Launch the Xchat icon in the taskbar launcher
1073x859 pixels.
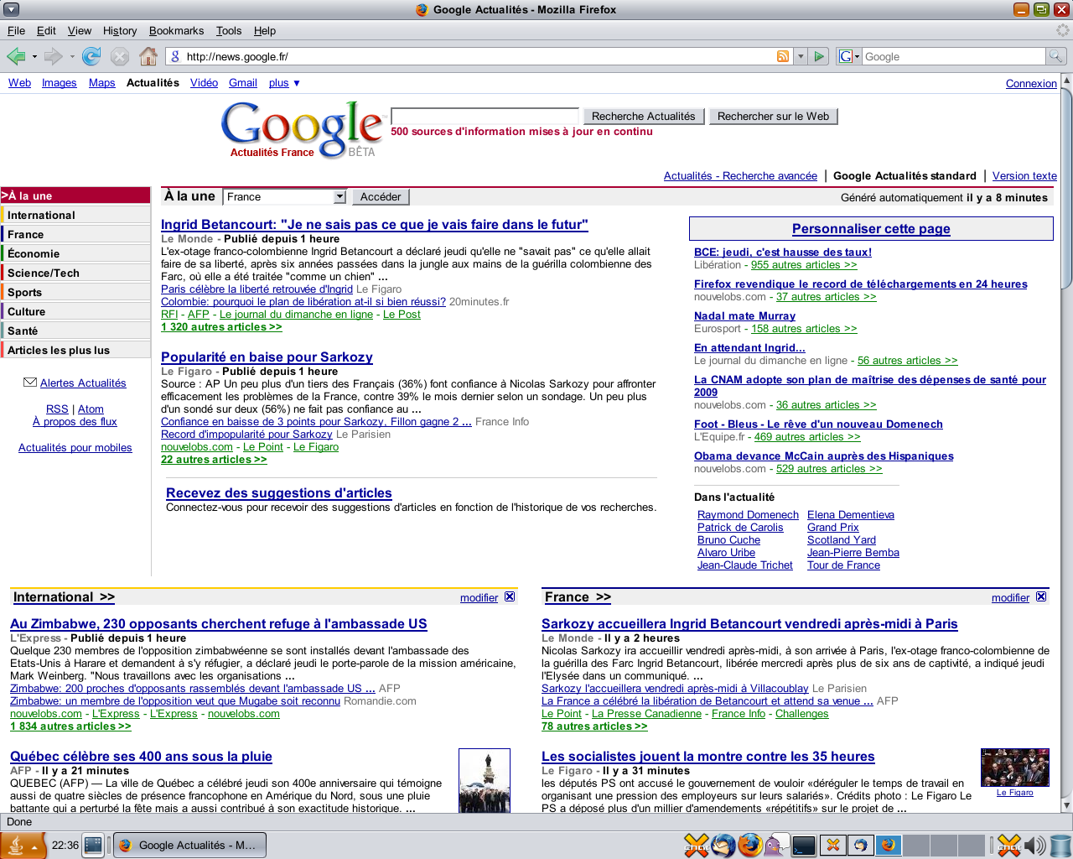coord(696,845)
